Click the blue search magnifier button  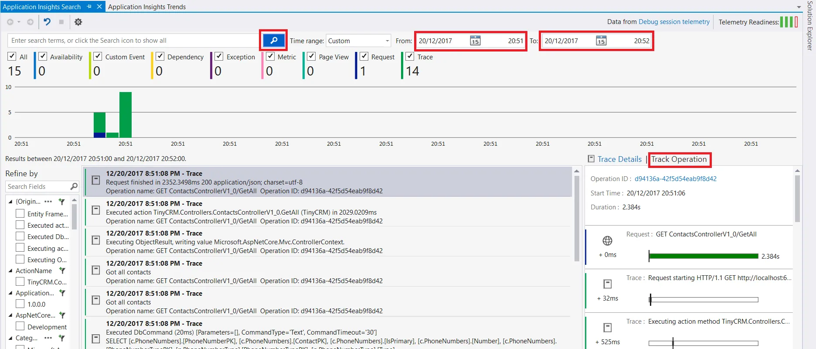(x=274, y=41)
